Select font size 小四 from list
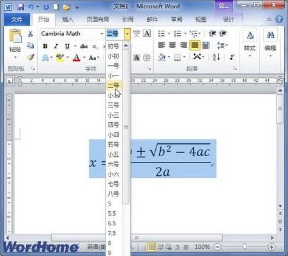 coord(114,134)
